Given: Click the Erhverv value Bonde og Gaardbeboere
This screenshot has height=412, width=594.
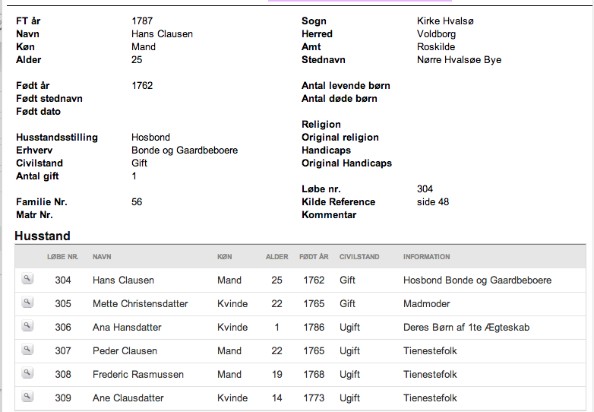Looking at the screenshot, I should click(x=185, y=151).
